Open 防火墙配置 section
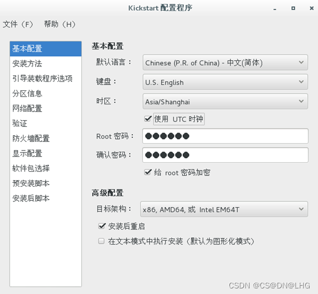The width and height of the screenshot is (318, 294). pyautogui.click(x=45, y=139)
